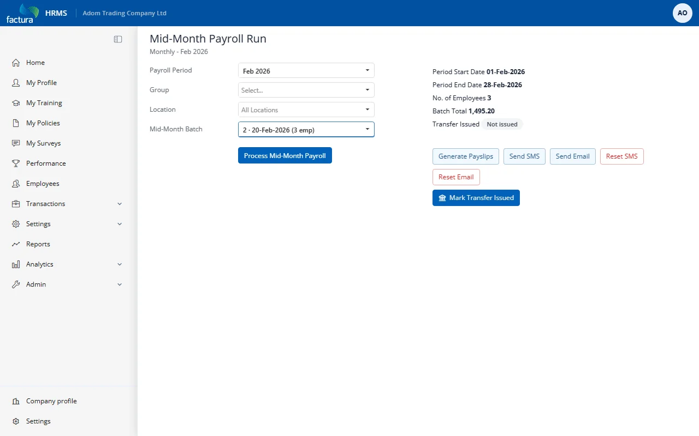This screenshot has width=699, height=436.
Task: Expand the Admin menu chevron
Action: tap(120, 284)
